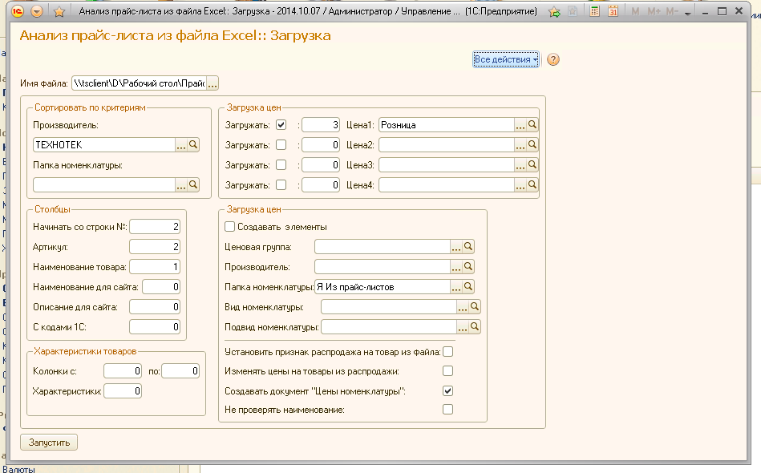Image resolution: width=761 pixels, height=473 pixels.
Task: Click the favorites star icon near window title
Action: click(x=59, y=12)
